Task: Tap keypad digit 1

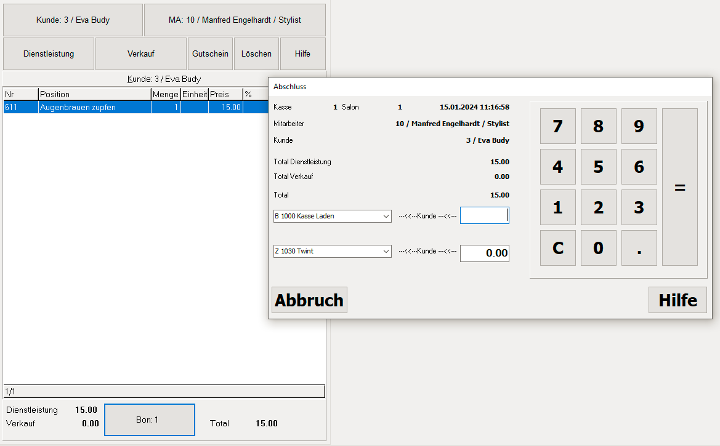Action: [558, 207]
